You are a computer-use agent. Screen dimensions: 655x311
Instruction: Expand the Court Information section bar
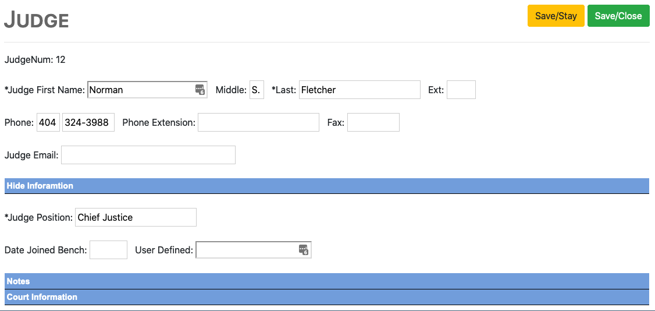click(x=326, y=297)
